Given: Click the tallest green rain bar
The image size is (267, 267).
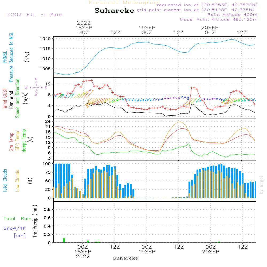Looking at the screenshot, I should 64,240.
